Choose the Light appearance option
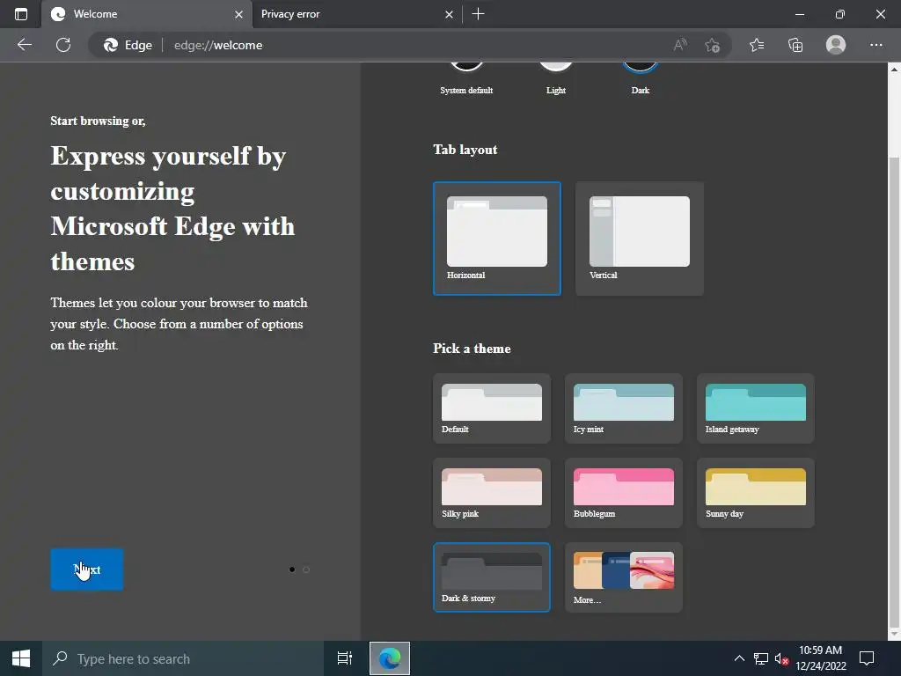 tap(556, 79)
